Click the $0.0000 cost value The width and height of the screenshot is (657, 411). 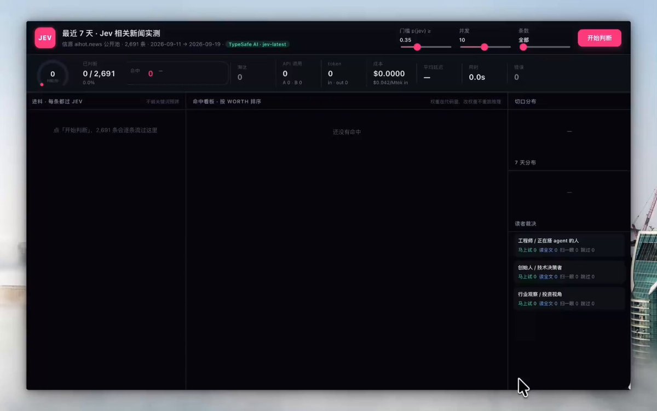pos(389,73)
